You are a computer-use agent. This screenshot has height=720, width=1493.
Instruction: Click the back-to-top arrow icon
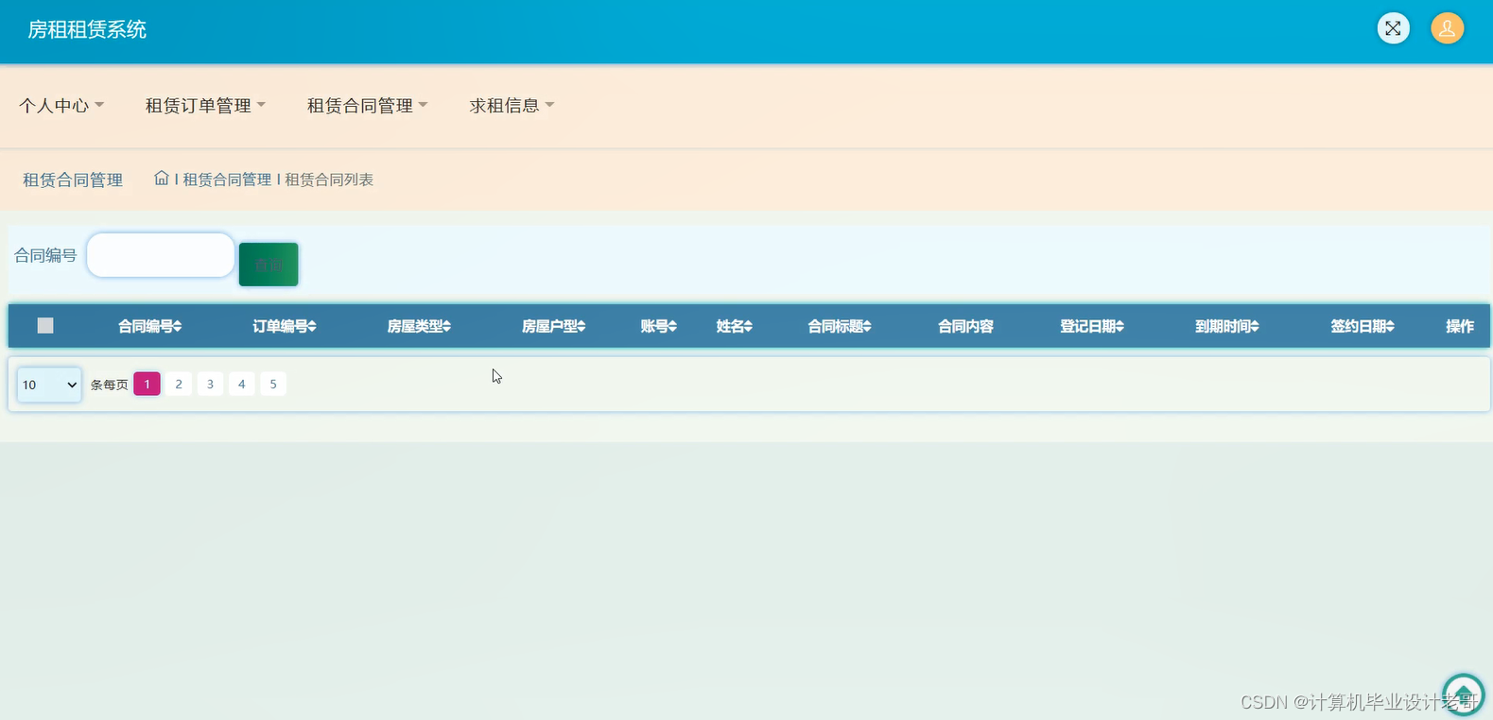[x=1463, y=694]
